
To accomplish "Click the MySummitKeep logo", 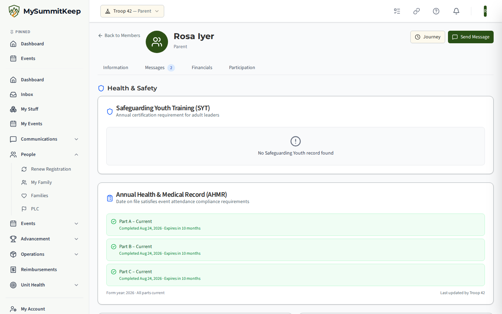I will [x=45, y=11].
